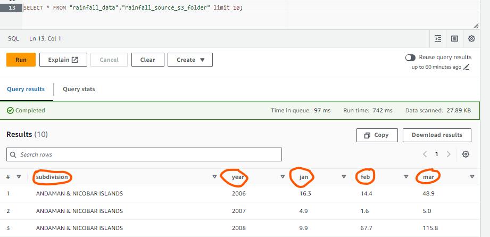
Task: Open the query editor settings gear
Action: [x=471, y=38]
